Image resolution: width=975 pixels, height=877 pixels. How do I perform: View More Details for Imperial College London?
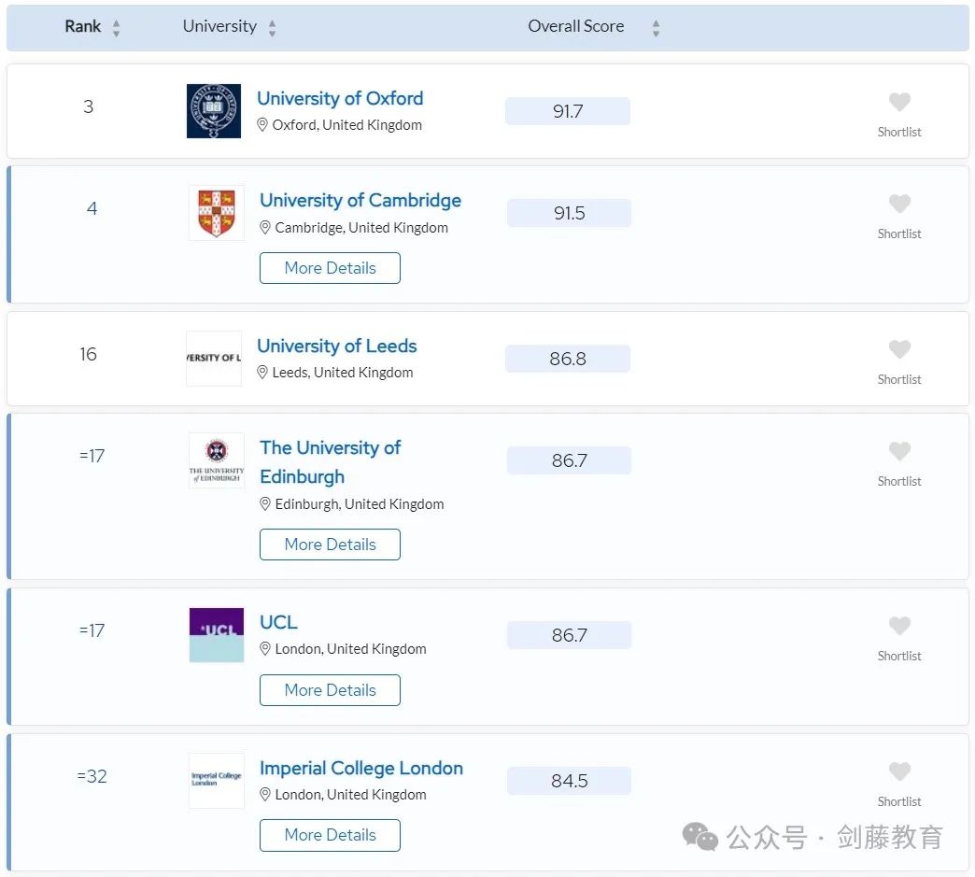pos(331,835)
